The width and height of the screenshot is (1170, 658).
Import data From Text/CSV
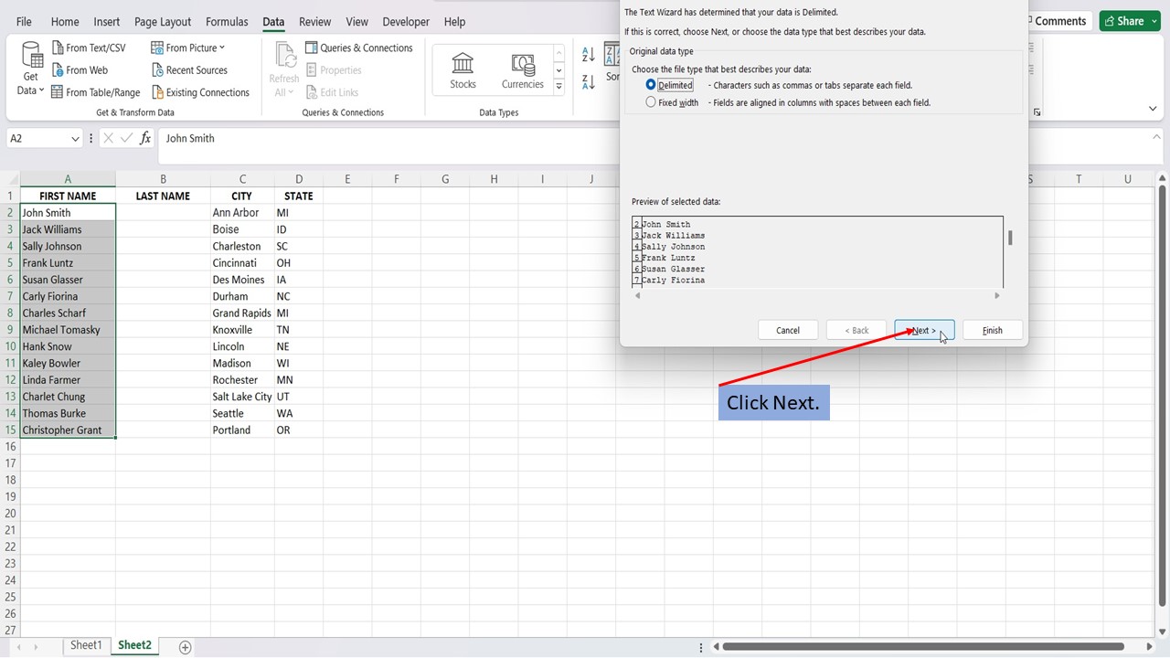click(89, 48)
